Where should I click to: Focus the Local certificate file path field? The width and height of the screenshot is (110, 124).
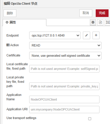point(64,69)
